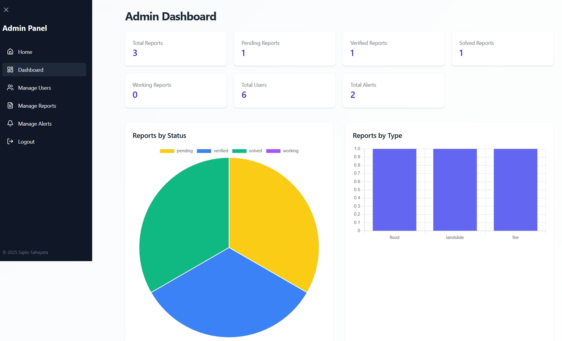Click the Manage Reports document icon
The width and height of the screenshot is (562, 341).
(x=10, y=105)
